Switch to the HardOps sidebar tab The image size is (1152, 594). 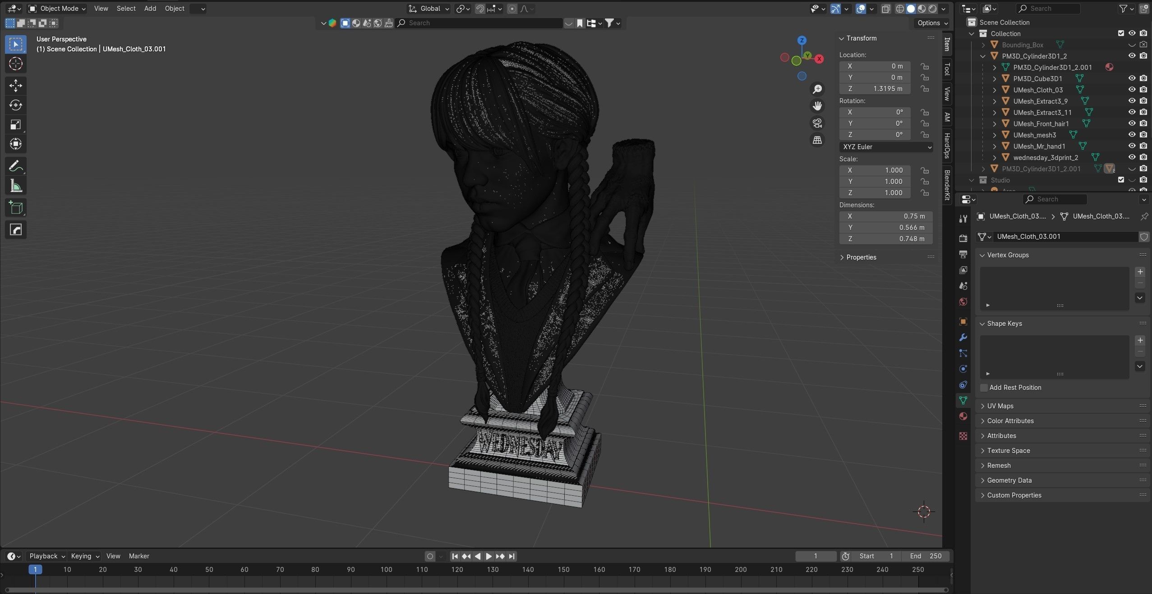(x=947, y=146)
